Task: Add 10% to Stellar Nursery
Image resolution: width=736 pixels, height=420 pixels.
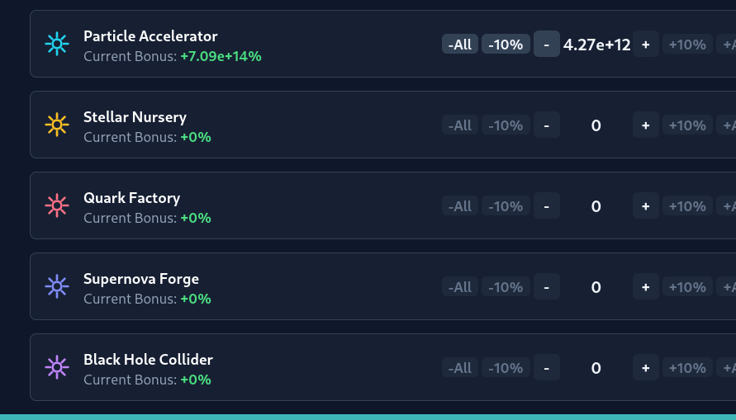Action: [687, 125]
